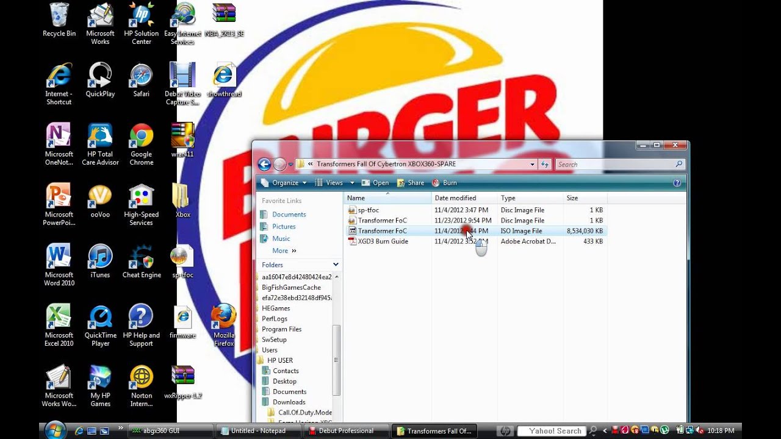Launch Internet Shortcut icon on desktop
Screen dimensions: 781x439
click(59, 84)
